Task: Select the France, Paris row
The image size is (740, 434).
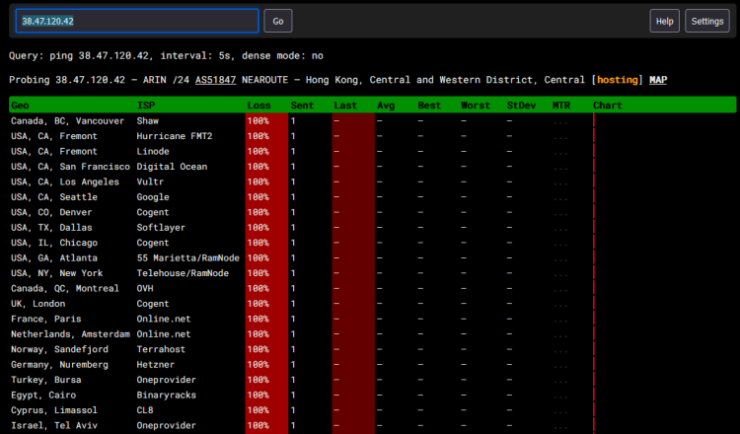Action: pyautogui.click(x=372, y=319)
